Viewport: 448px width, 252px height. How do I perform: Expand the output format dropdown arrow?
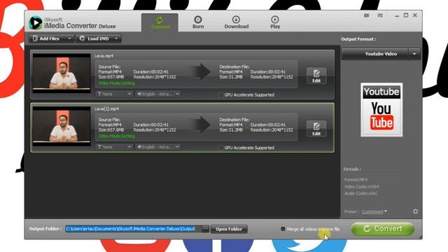tap(414, 54)
